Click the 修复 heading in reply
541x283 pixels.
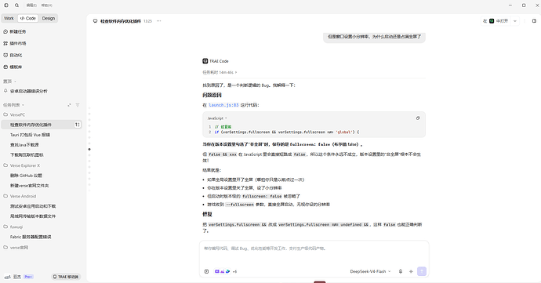(207, 214)
